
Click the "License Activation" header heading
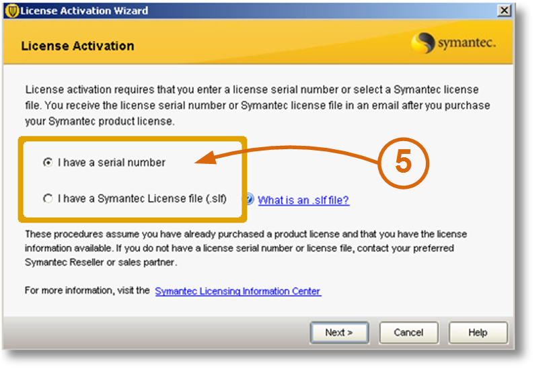[77, 46]
